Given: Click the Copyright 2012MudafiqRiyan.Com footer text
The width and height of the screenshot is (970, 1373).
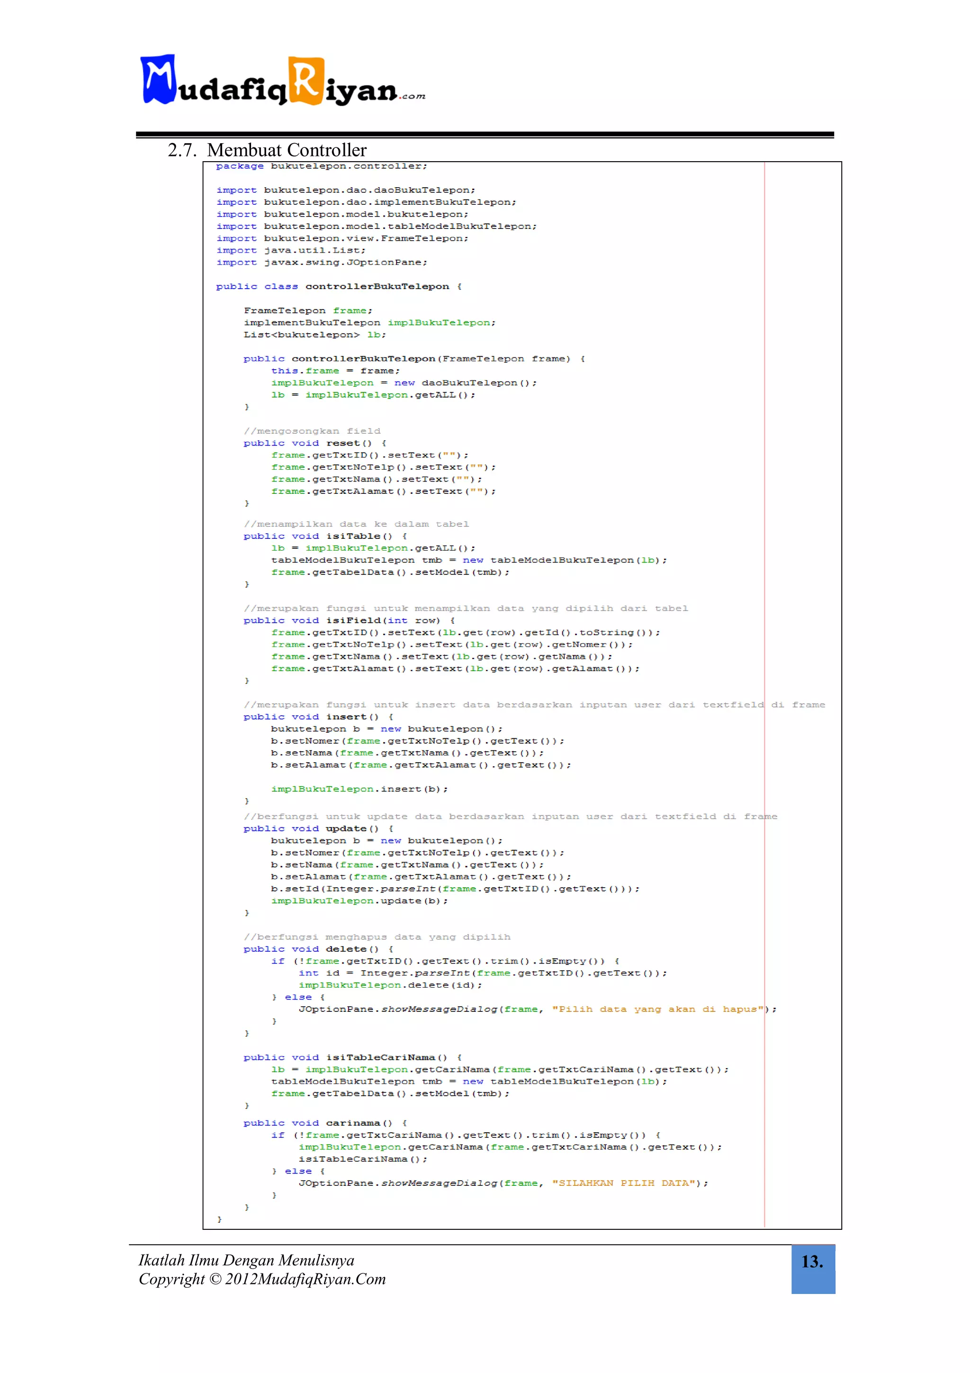Looking at the screenshot, I should click(262, 1279).
